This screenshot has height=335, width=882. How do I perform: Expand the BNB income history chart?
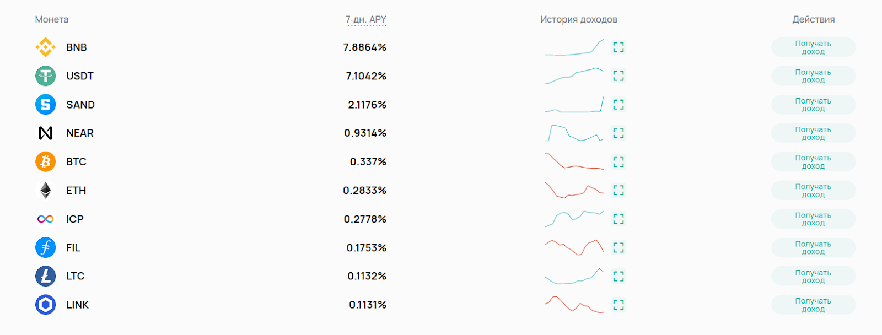pyautogui.click(x=619, y=47)
